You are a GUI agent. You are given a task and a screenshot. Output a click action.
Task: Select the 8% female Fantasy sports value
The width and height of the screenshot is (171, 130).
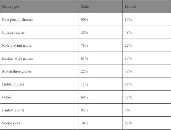127,110
